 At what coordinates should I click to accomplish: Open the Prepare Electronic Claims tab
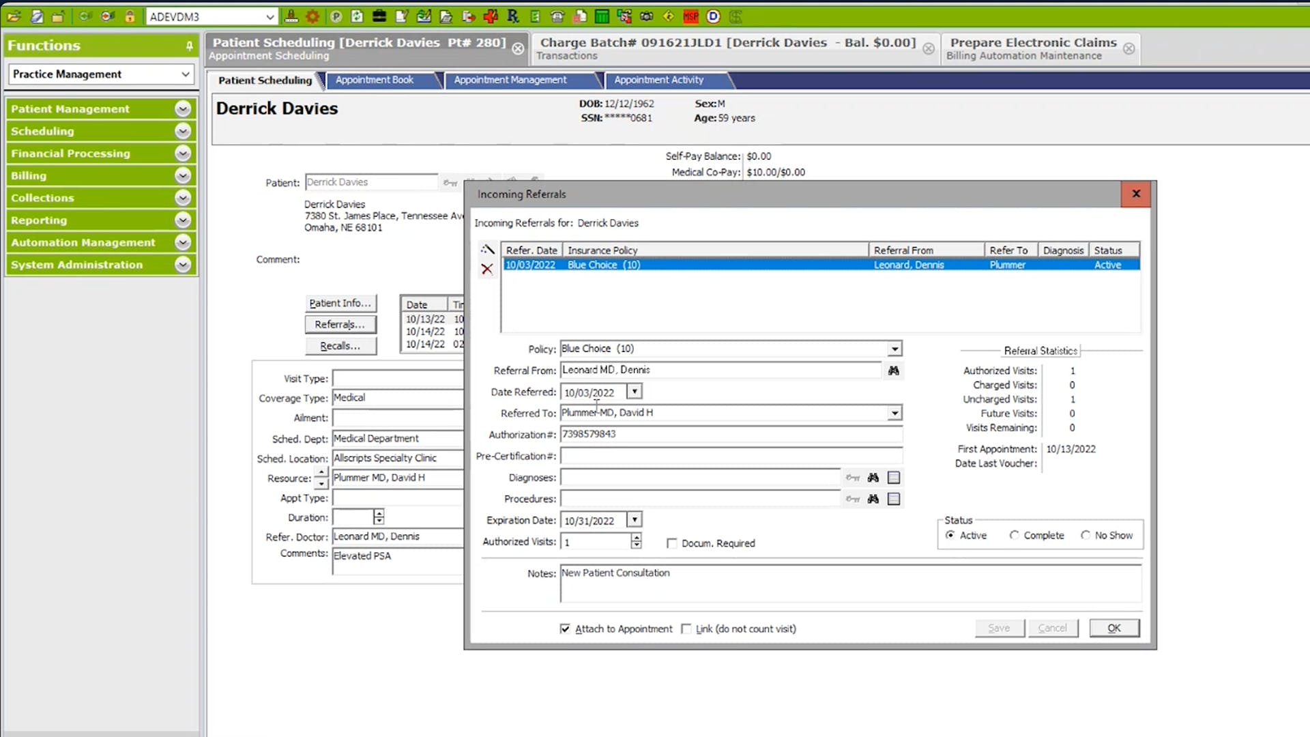coord(1032,48)
